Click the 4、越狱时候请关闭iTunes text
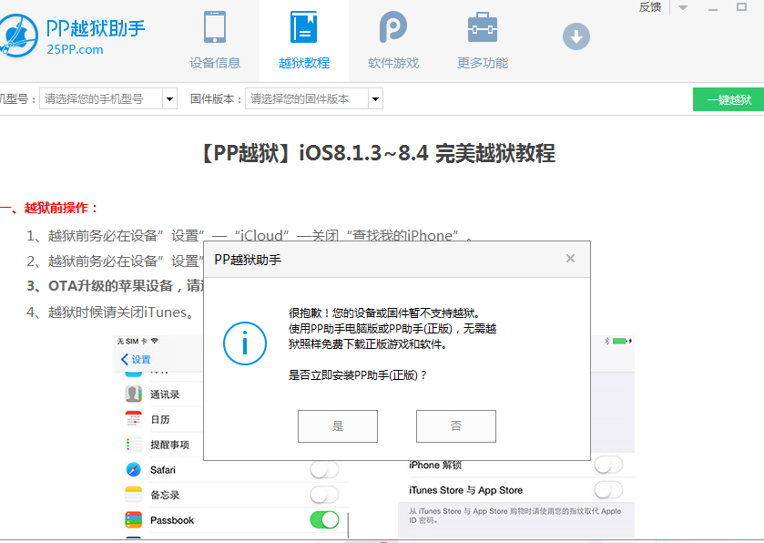Viewport: 764px width, 543px height. (110, 312)
